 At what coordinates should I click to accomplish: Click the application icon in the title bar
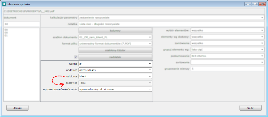point(3,4)
